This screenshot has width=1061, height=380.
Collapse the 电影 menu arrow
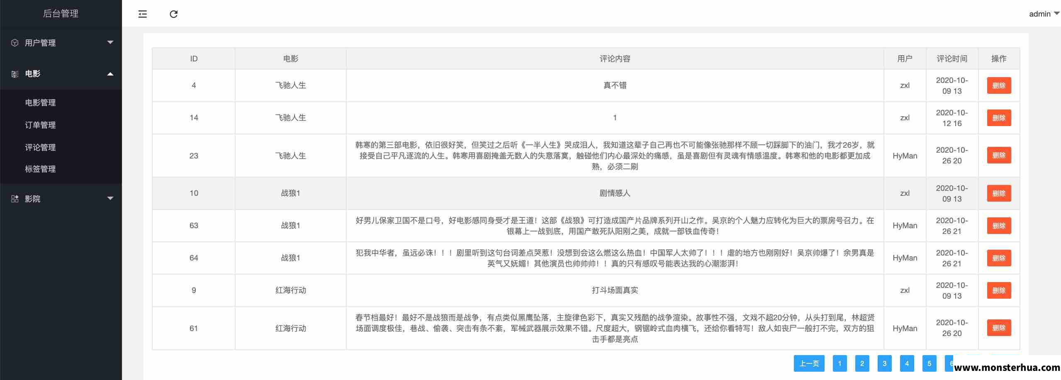(x=110, y=74)
